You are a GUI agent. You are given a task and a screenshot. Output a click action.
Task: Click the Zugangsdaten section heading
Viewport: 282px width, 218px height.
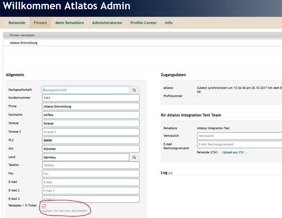click(174, 75)
